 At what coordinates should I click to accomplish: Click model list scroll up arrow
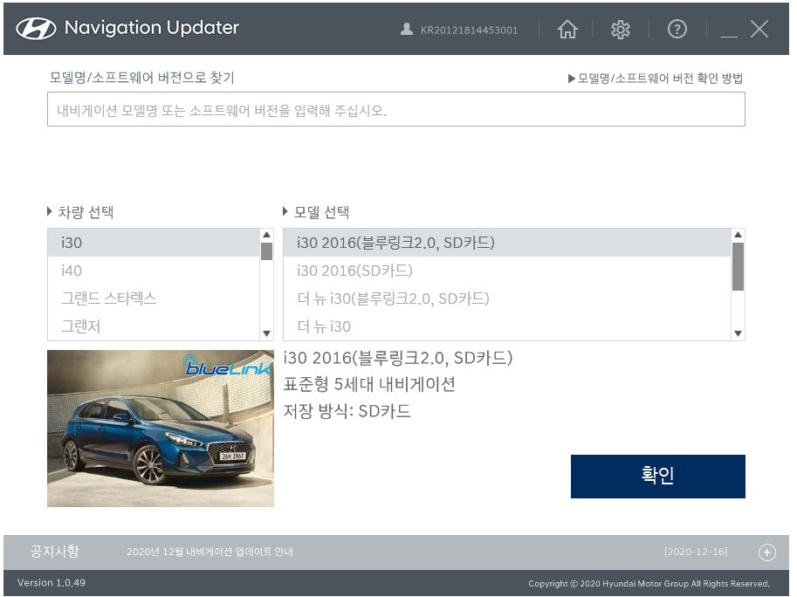coord(738,235)
